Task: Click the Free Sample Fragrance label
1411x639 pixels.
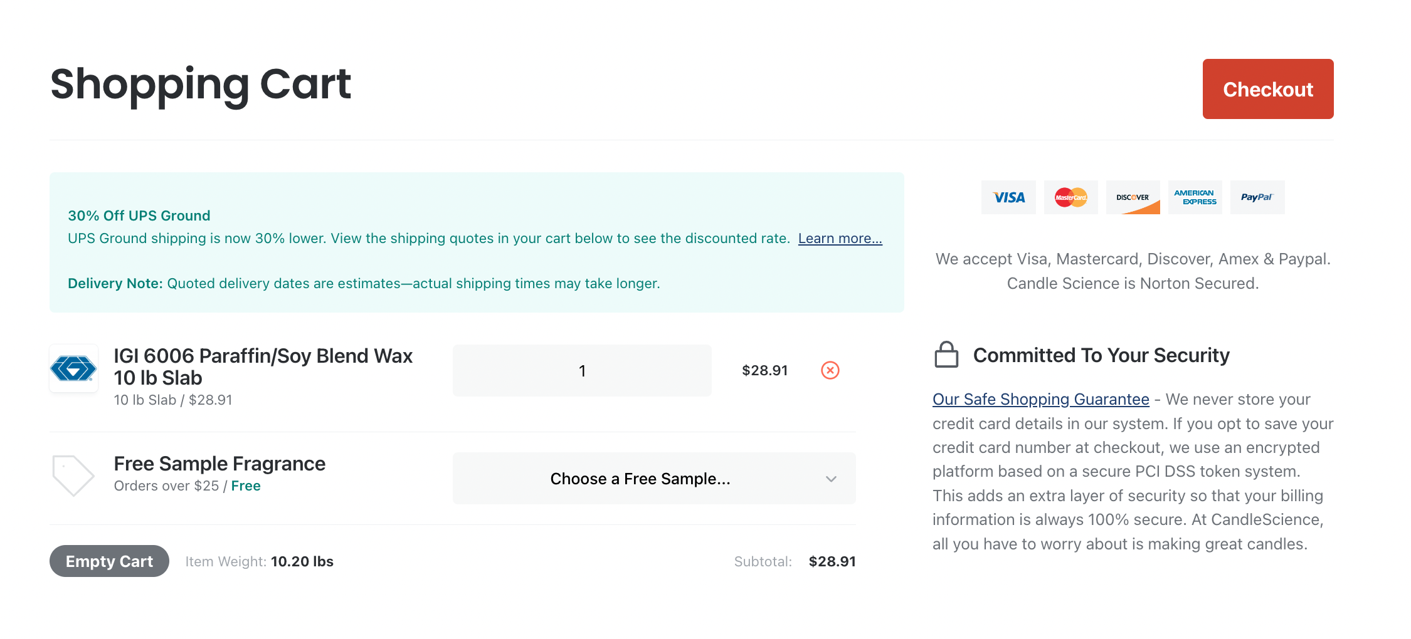Action: pyautogui.click(x=219, y=464)
